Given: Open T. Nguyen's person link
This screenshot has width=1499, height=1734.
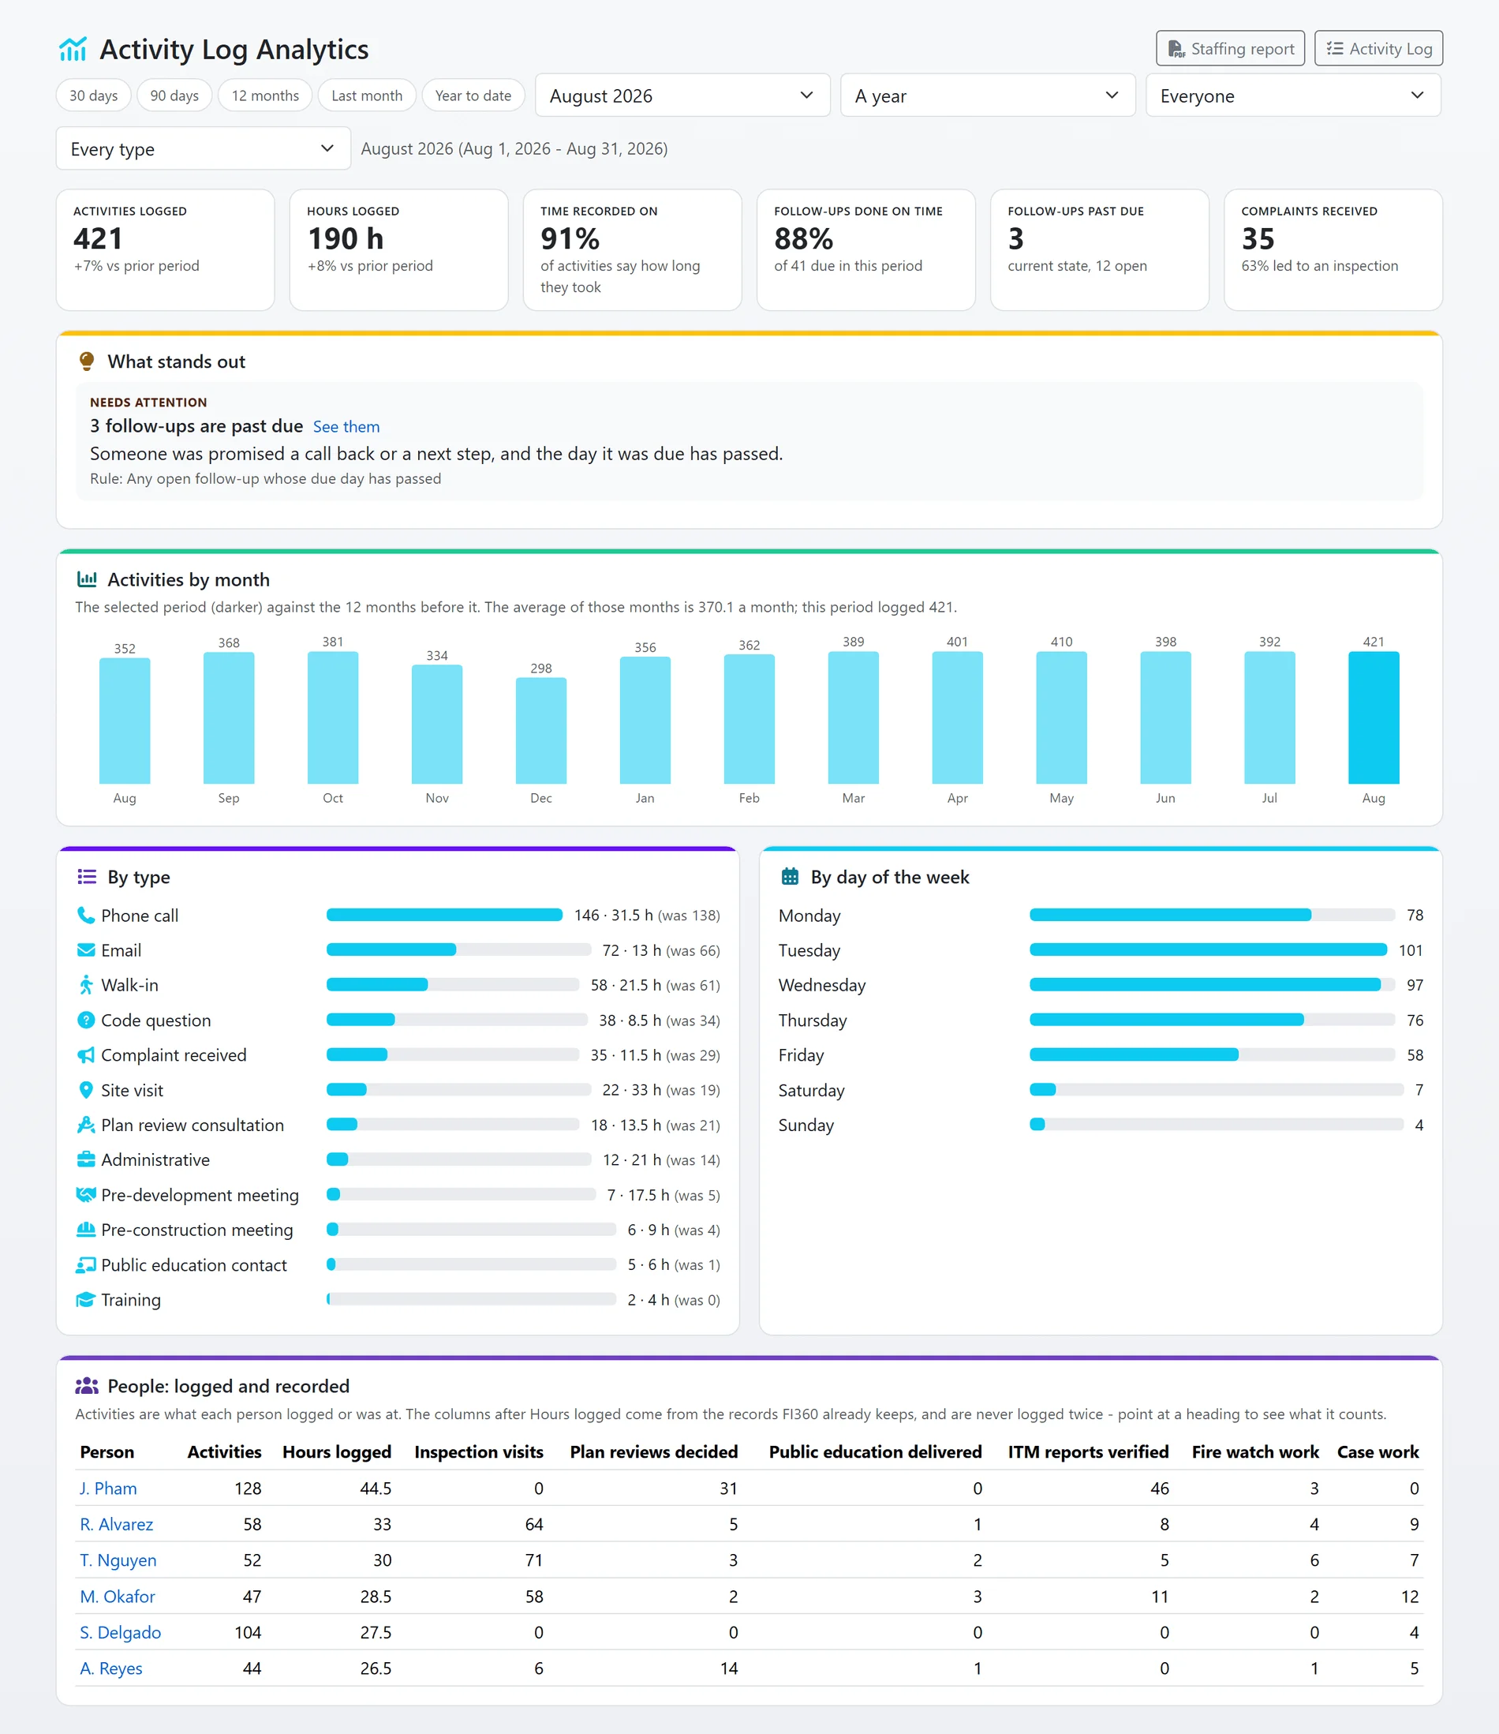Looking at the screenshot, I should (x=118, y=1560).
